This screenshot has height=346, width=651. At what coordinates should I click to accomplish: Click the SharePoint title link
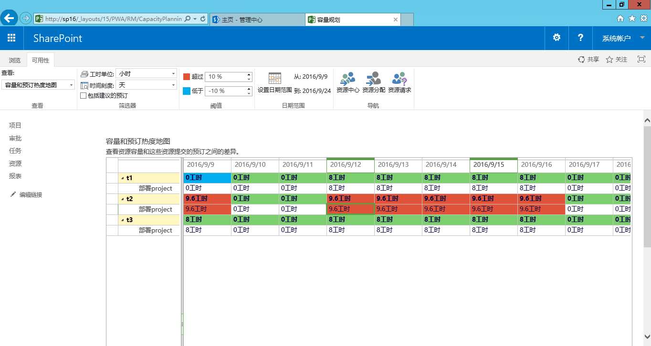click(x=58, y=38)
